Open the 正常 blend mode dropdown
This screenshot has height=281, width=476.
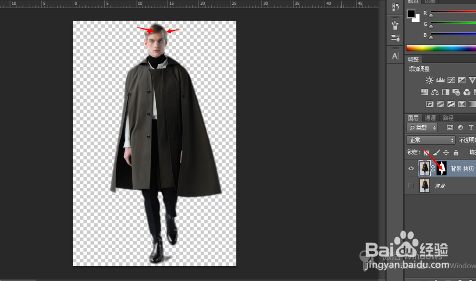click(x=431, y=140)
